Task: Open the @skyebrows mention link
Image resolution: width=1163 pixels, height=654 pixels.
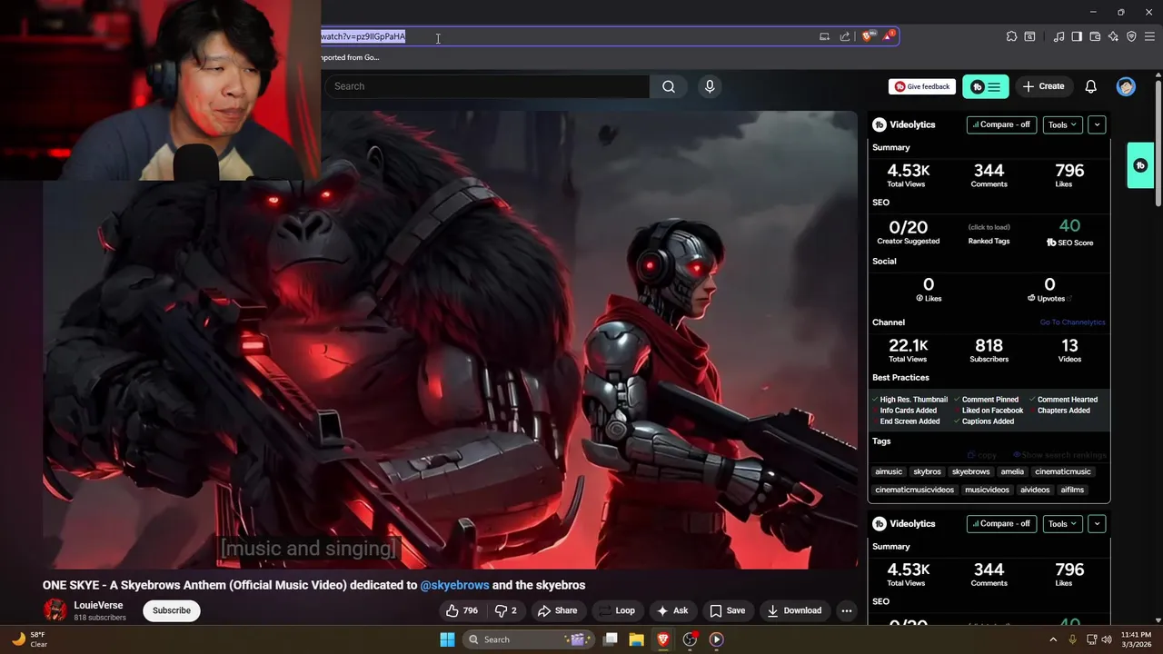Action: tap(454, 586)
